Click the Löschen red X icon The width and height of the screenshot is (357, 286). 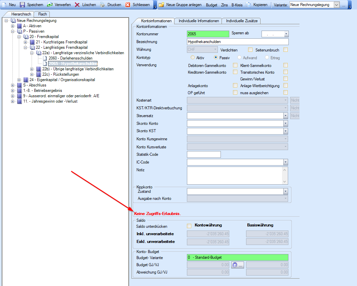coord(77,5)
